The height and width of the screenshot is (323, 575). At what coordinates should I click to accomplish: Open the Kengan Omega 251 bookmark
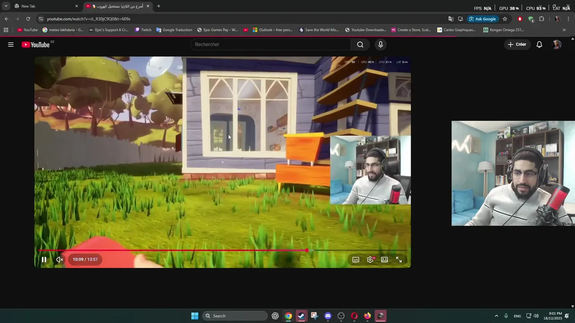point(504,30)
